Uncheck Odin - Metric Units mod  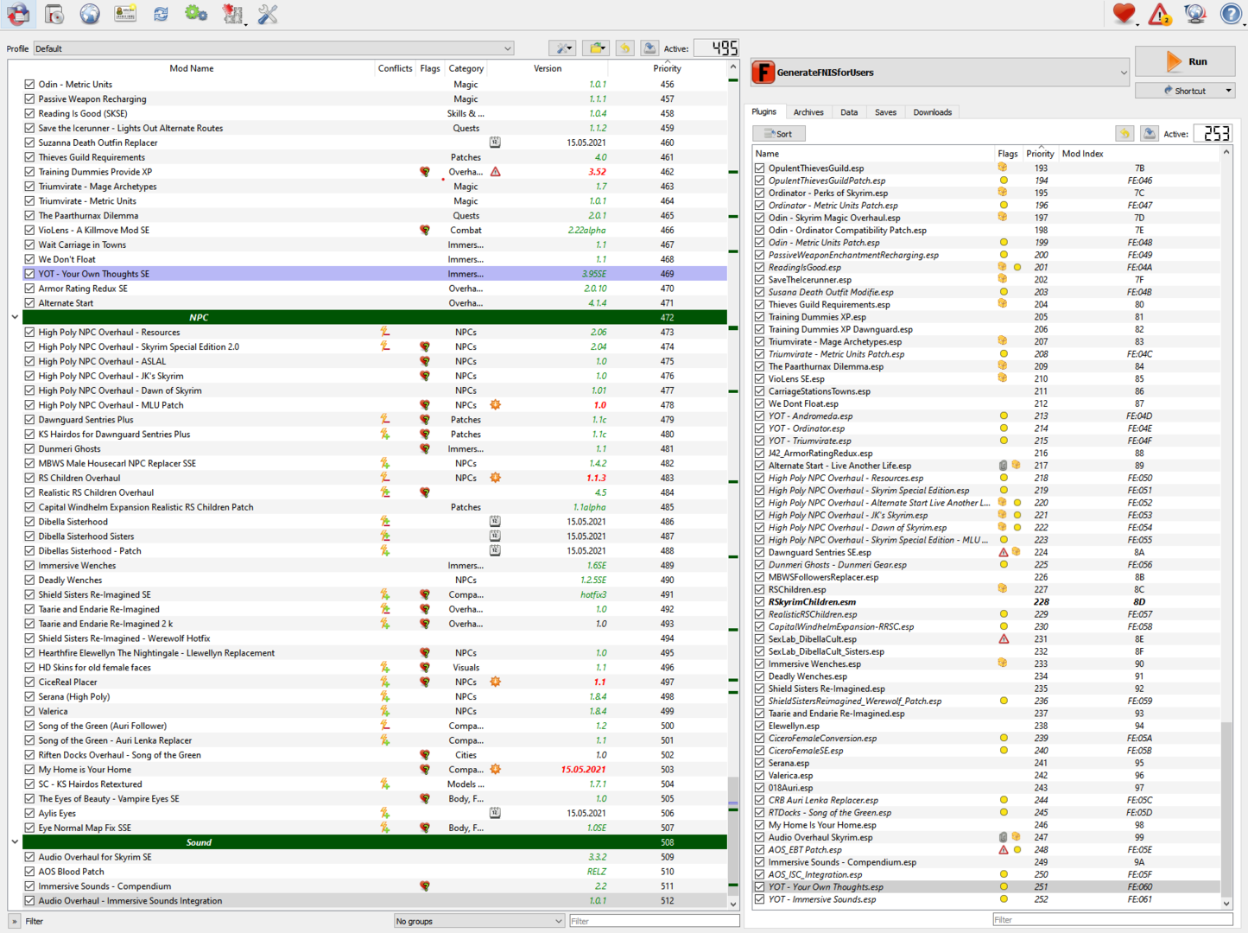pos(29,85)
